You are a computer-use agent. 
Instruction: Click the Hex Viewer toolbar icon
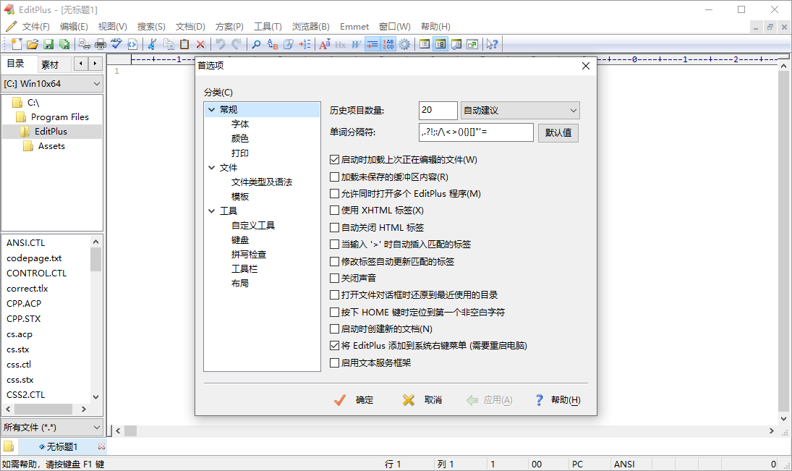click(341, 44)
